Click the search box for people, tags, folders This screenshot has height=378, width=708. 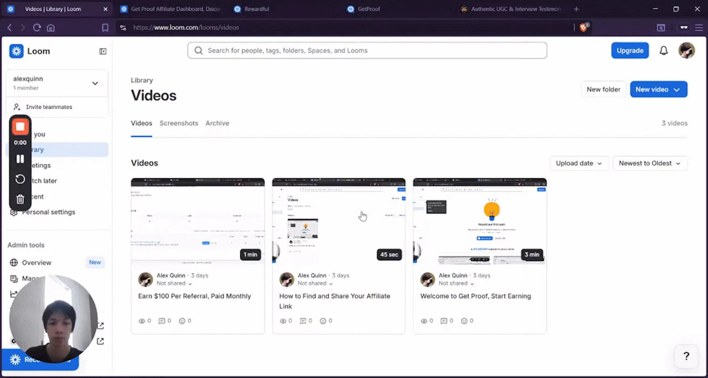(x=367, y=50)
